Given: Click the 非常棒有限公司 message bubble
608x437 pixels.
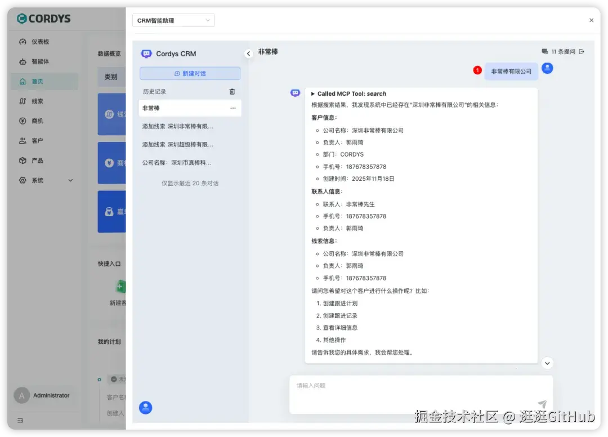Looking at the screenshot, I should click(511, 72).
